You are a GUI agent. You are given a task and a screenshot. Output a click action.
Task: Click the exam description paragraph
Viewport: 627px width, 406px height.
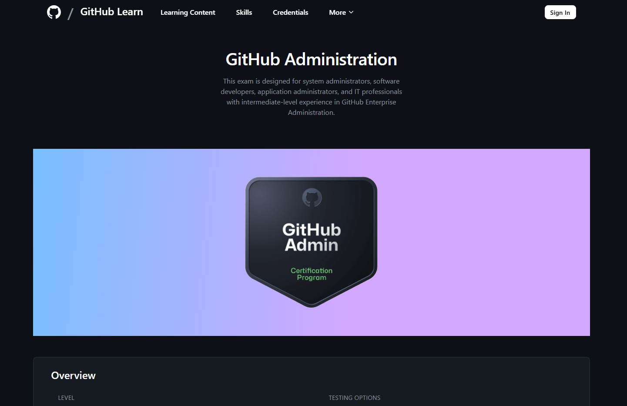[312, 96]
